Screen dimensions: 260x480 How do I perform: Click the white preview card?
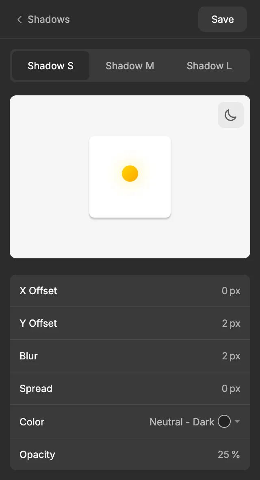point(130,176)
